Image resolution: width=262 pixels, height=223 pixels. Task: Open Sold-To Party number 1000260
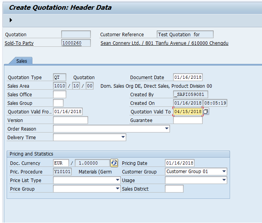click(x=76, y=43)
